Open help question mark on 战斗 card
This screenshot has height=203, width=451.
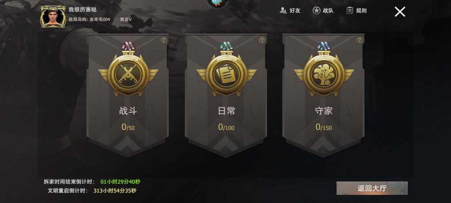point(164,40)
